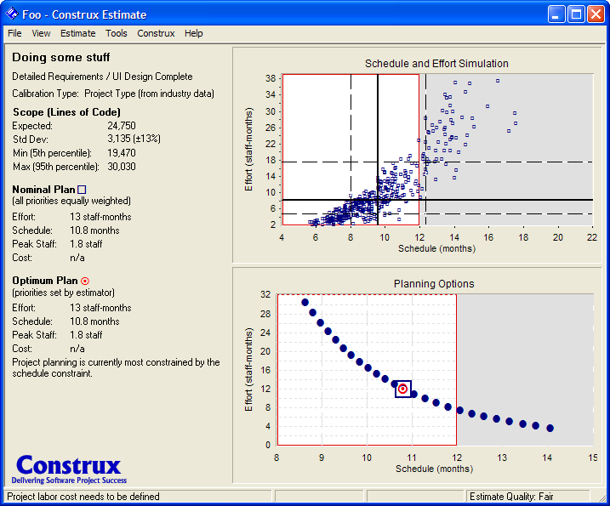
Task: Click Nominal Plan Schedule '10.8 months'
Action: (94, 230)
